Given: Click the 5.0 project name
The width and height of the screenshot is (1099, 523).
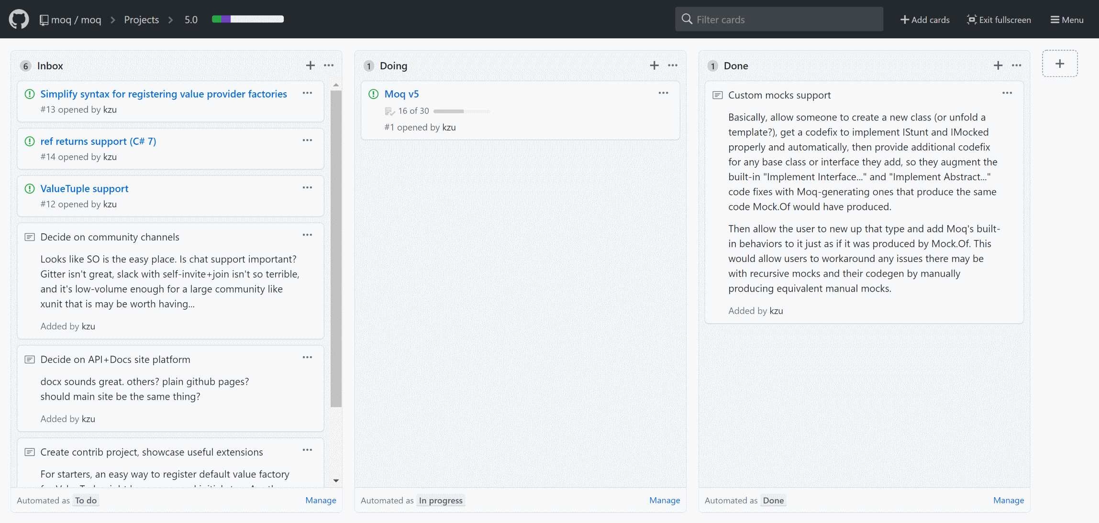Looking at the screenshot, I should 191,20.
